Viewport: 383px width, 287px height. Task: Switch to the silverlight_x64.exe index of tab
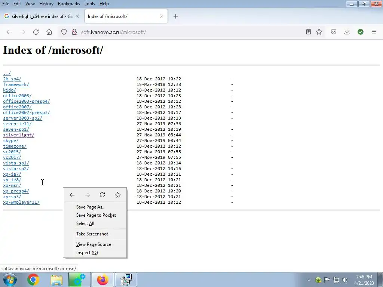click(42, 16)
